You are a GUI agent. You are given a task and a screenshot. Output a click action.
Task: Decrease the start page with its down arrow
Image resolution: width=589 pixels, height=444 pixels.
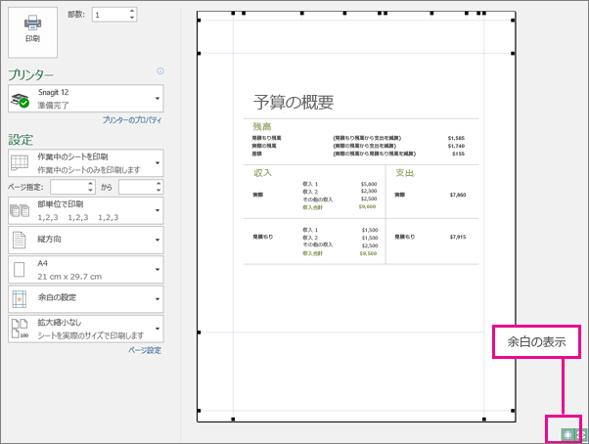coord(91,191)
